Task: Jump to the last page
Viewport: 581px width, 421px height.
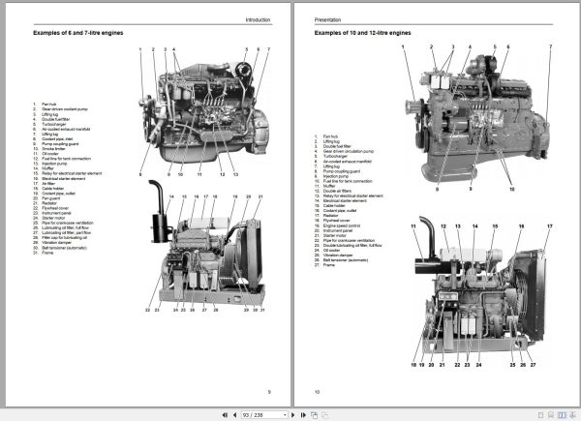Action: 303,415
